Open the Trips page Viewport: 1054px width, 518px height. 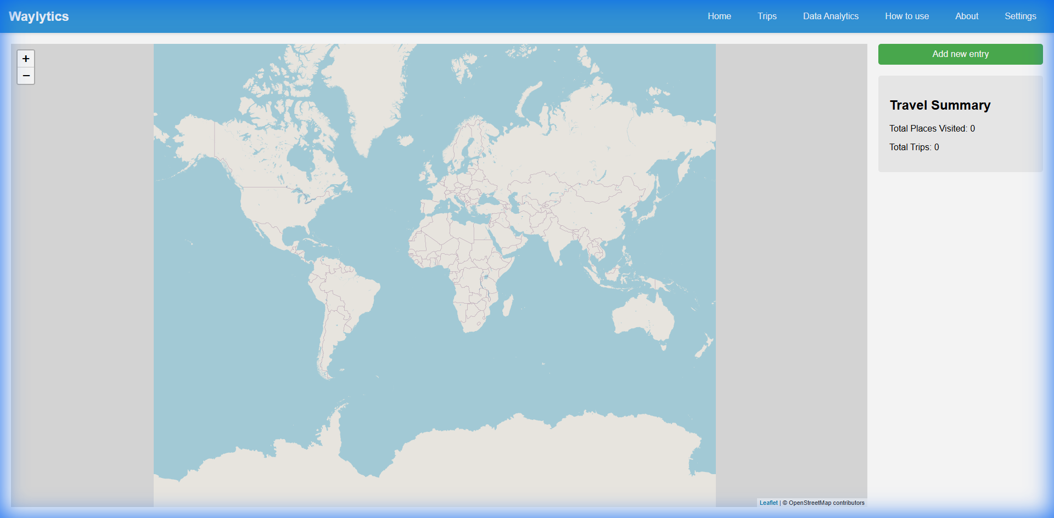click(x=767, y=16)
